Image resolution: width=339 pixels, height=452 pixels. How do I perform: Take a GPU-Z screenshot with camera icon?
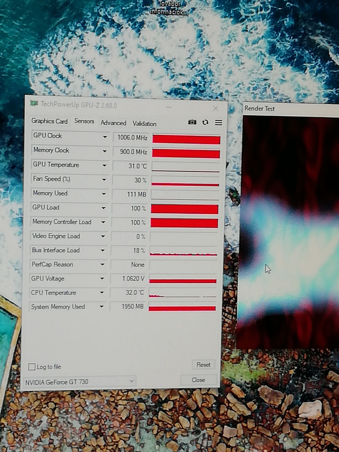coord(192,122)
